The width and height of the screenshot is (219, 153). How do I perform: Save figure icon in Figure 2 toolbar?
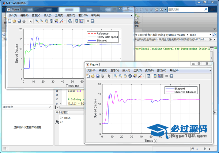pos(98,76)
